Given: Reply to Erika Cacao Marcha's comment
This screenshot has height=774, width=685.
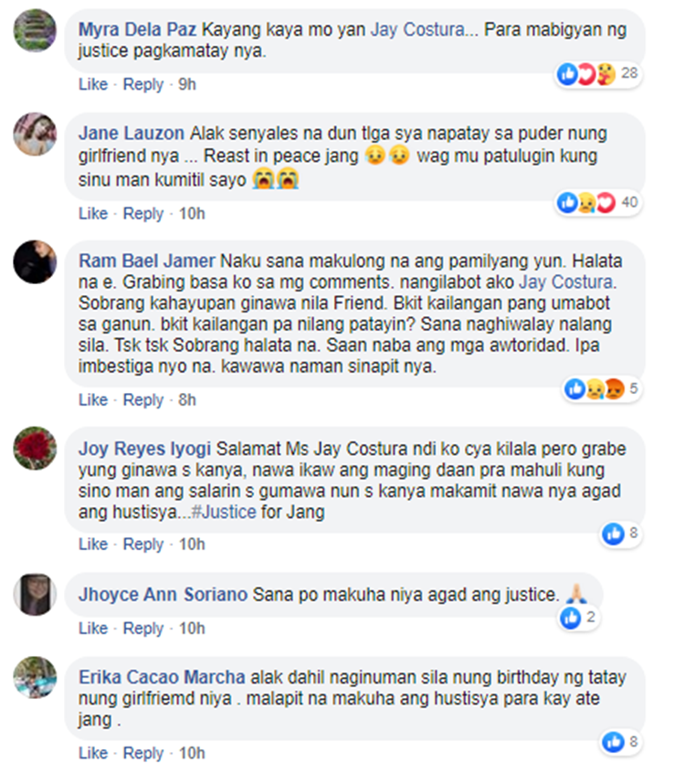Looking at the screenshot, I should tap(143, 753).
